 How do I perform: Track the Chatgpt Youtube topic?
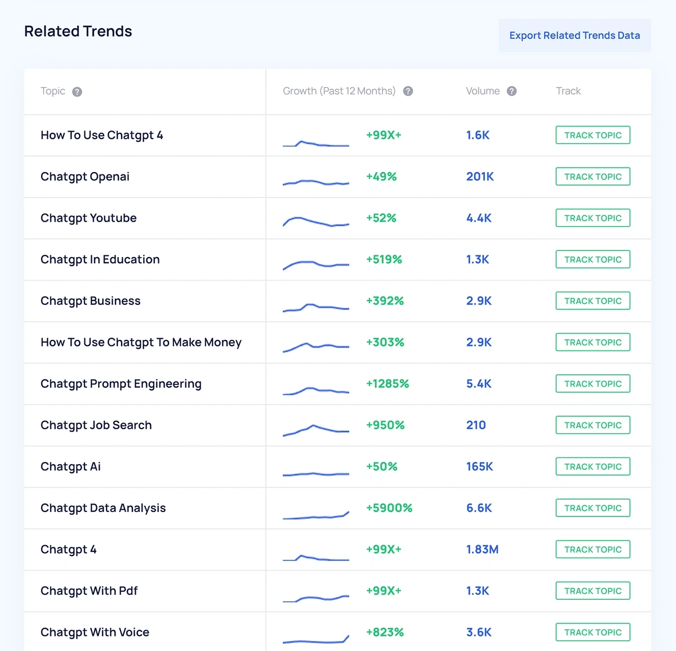(x=593, y=218)
